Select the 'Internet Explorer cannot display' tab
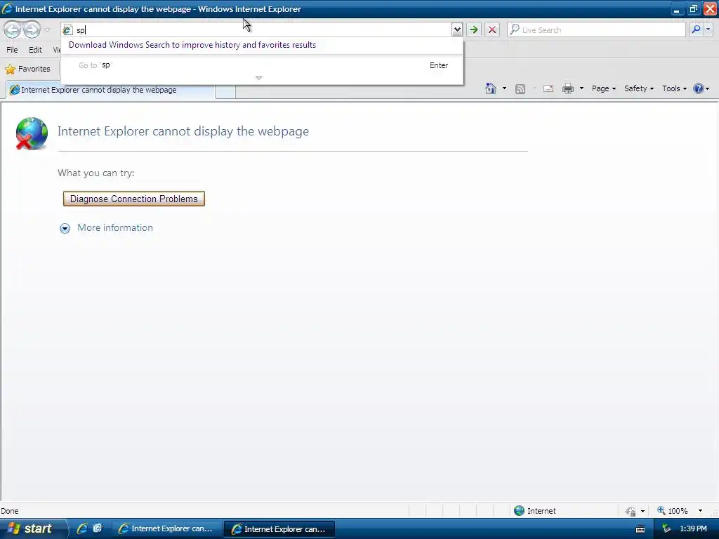719x539 pixels. tap(110, 90)
